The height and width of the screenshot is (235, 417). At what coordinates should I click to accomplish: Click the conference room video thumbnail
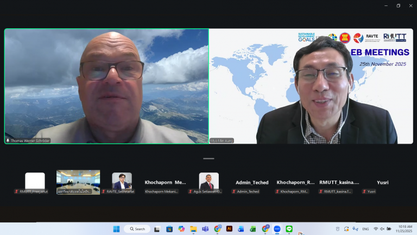pos(78,181)
